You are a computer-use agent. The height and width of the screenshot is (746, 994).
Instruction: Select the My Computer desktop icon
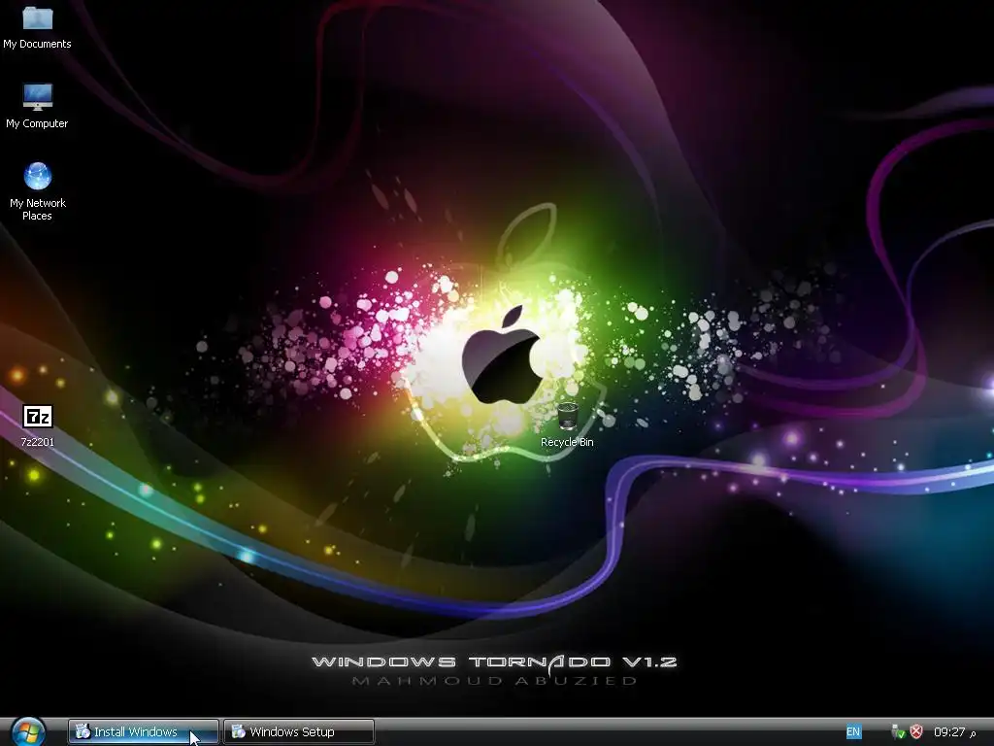(x=38, y=97)
